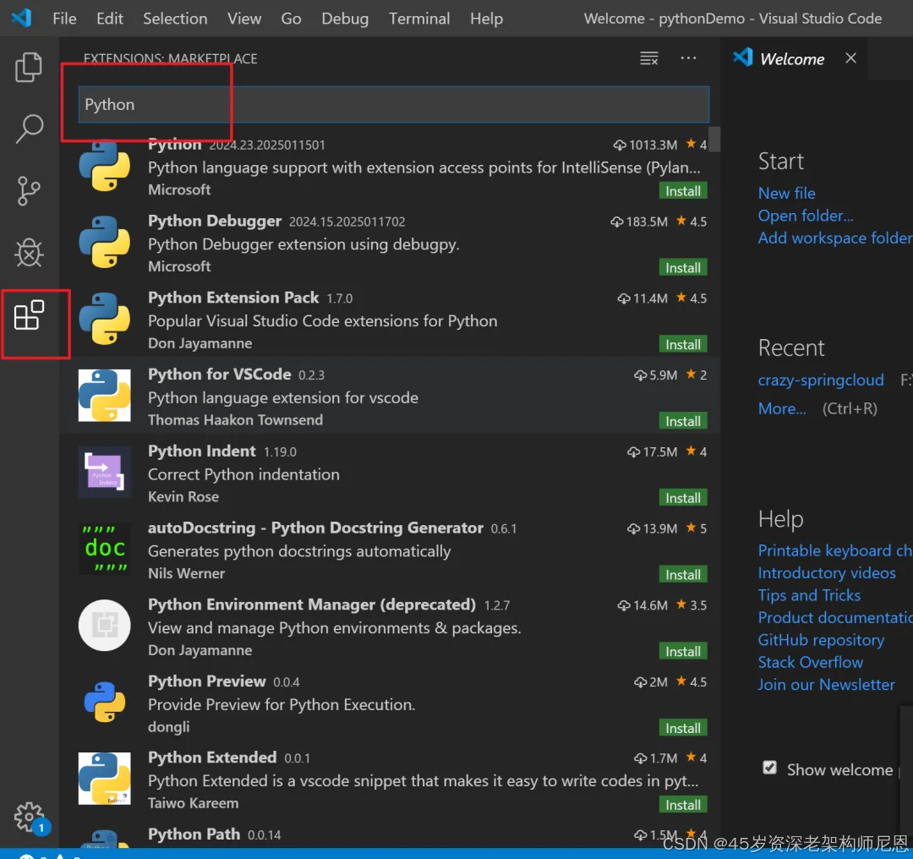Open the Extensions view icon
The width and height of the screenshot is (913, 859).
(x=29, y=315)
